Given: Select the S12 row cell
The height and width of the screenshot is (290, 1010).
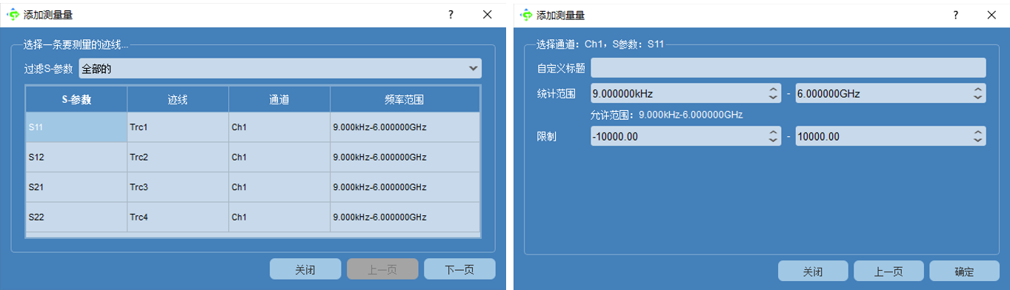Looking at the screenshot, I should (x=76, y=158).
